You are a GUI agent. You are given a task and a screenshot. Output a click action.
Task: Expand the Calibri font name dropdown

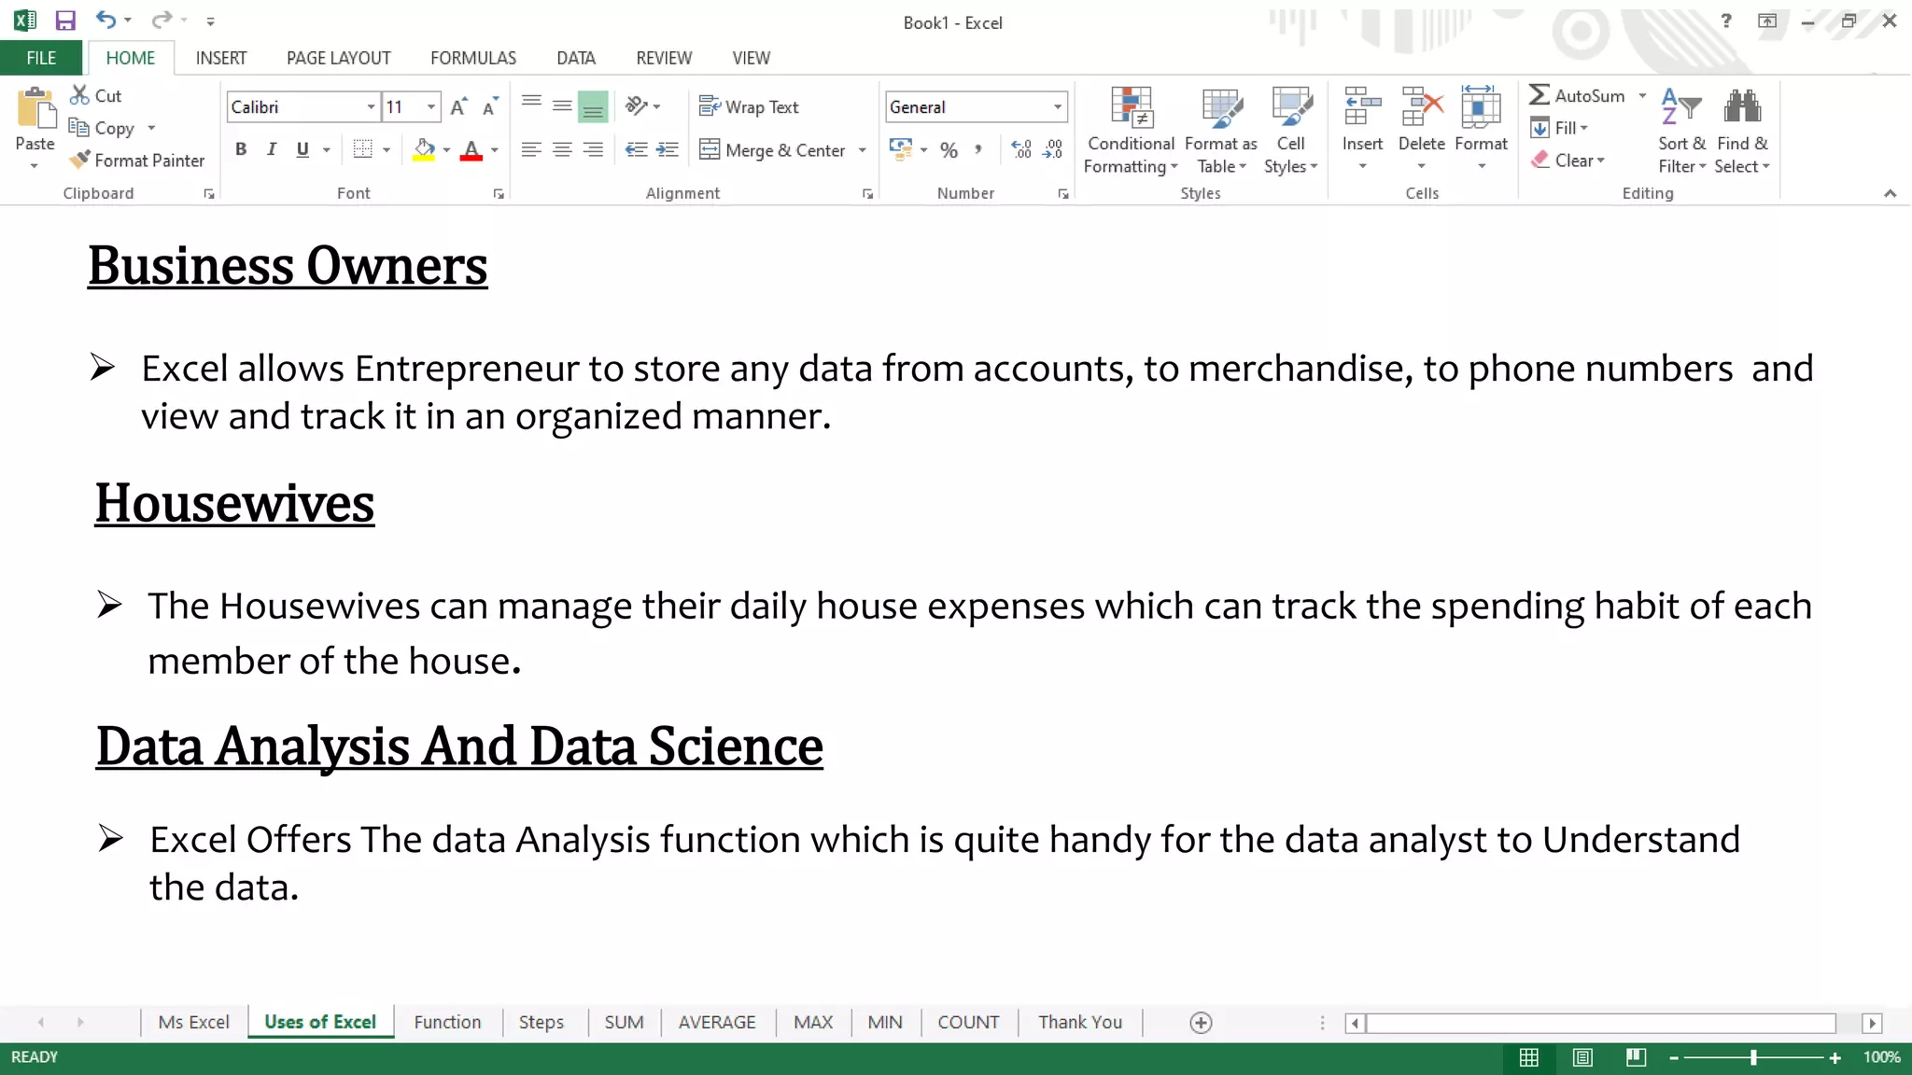[371, 106]
